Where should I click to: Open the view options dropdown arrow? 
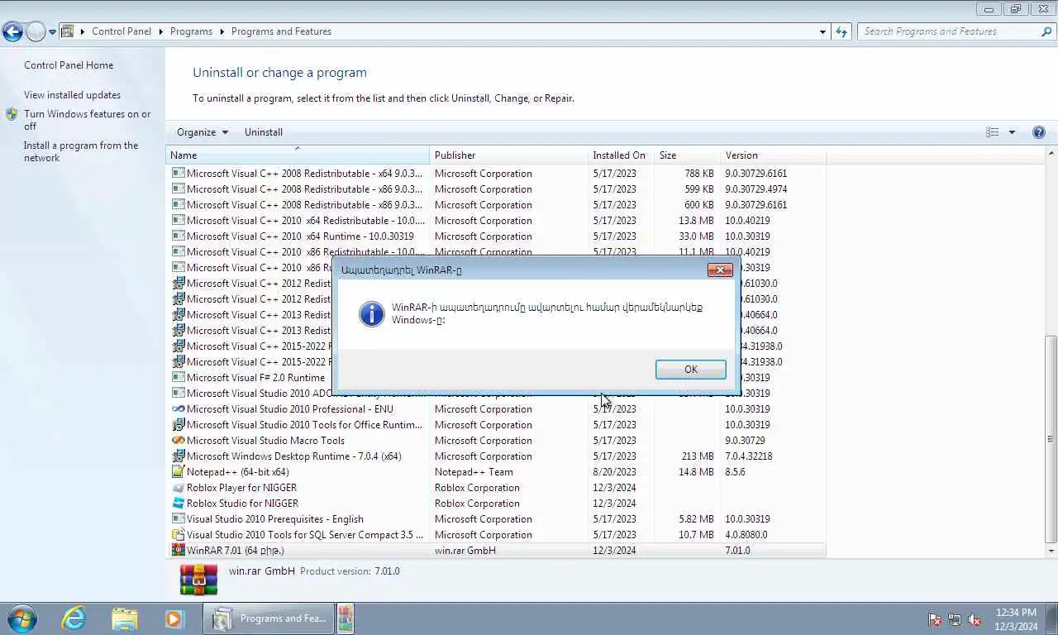click(1012, 132)
